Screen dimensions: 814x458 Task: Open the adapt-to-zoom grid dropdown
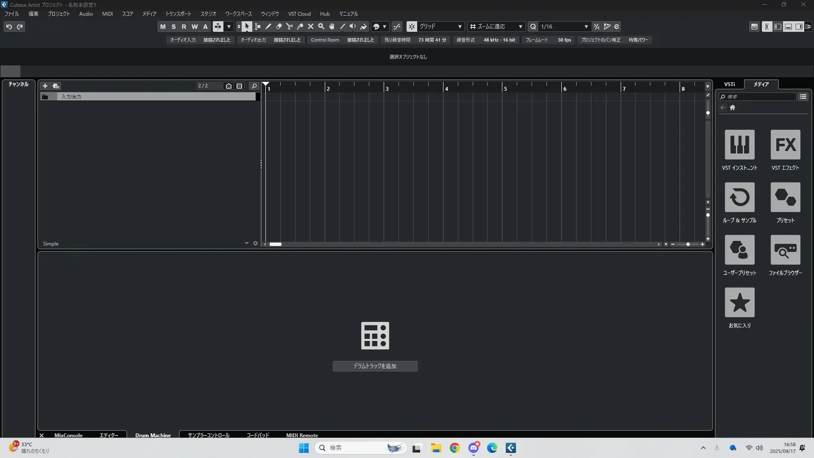496,27
